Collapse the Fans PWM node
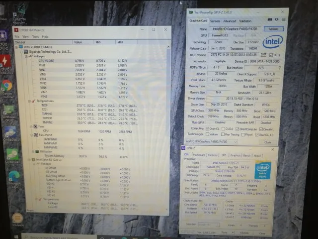Viewport: 318px width, 239px height. point(32,135)
